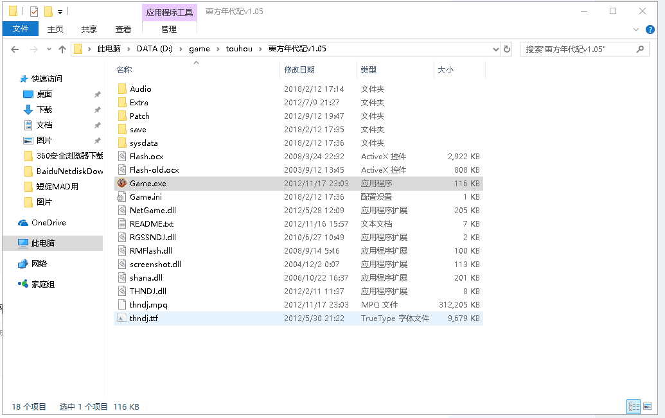This screenshot has width=665, height=418.
Task: Click the RGSSNDJ.dll file icon
Action: [x=122, y=238]
